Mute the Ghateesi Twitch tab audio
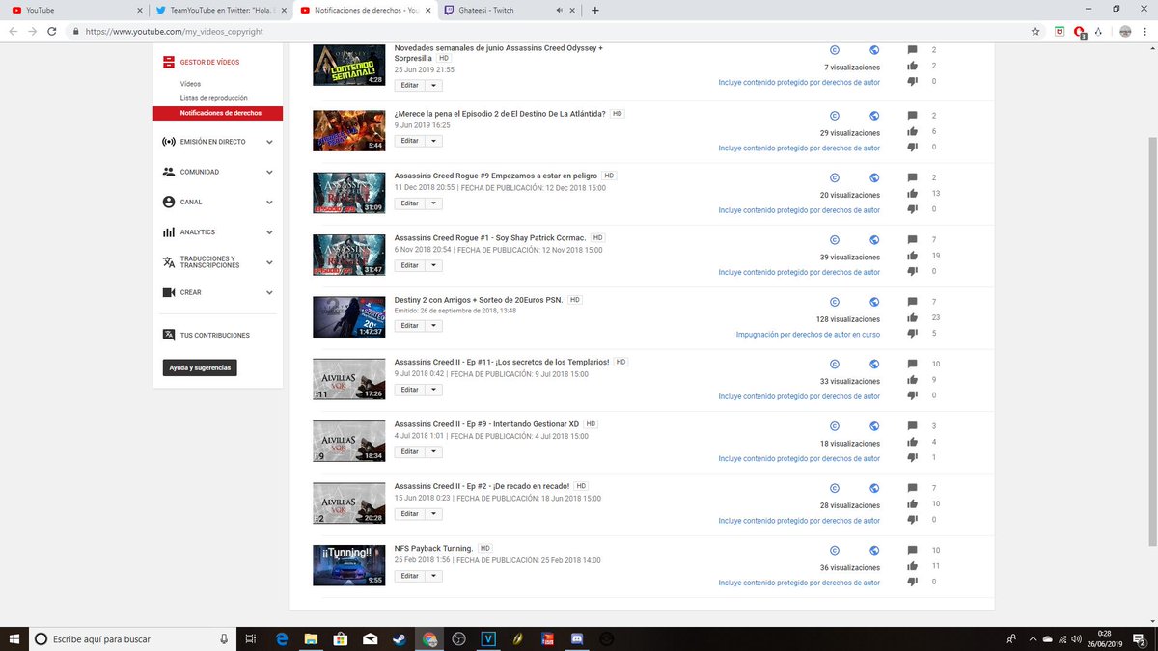The height and width of the screenshot is (651, 1158). click(x=560, y=11)
